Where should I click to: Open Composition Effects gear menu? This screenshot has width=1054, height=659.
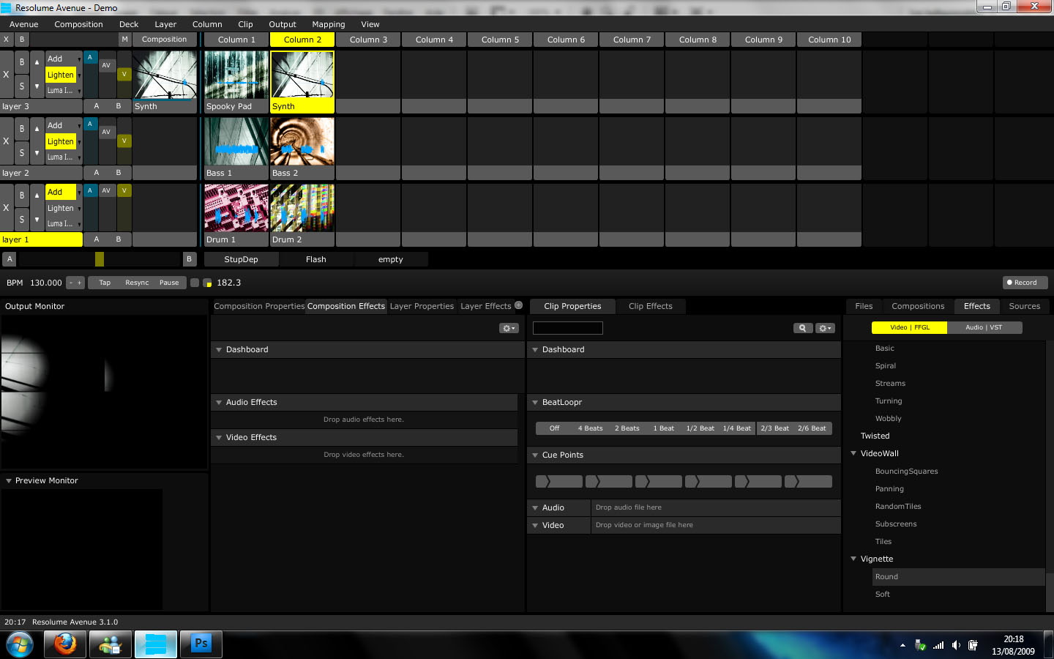point(509,328)
